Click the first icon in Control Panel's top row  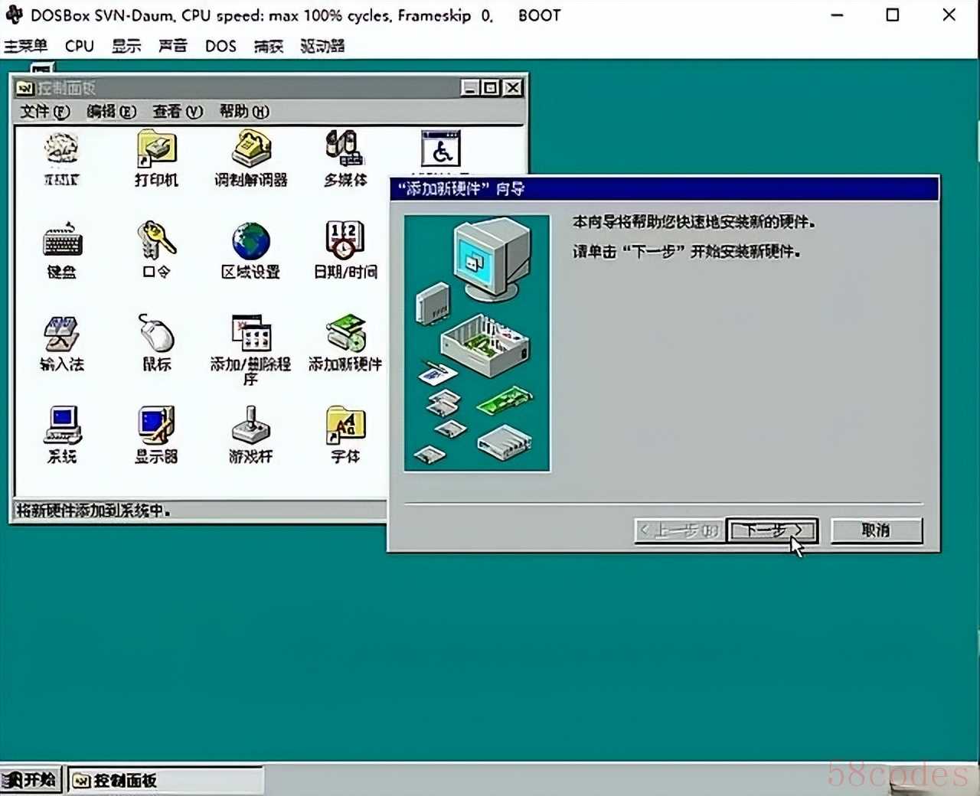click(x=62, y=158)
